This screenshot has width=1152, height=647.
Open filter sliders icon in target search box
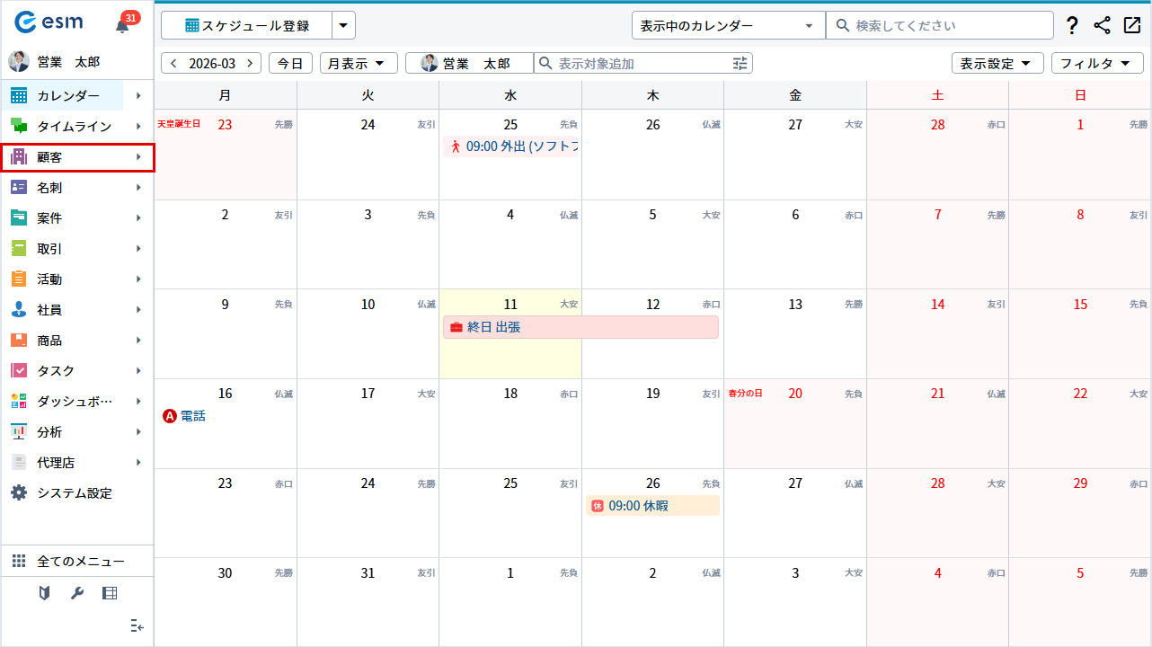(740, 63)
